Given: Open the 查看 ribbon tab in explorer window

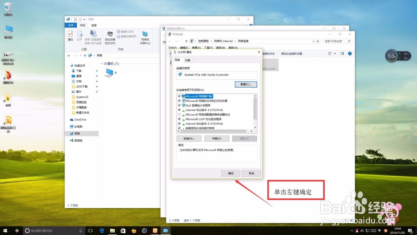Looking at the screenshot, I should [94, 25].
